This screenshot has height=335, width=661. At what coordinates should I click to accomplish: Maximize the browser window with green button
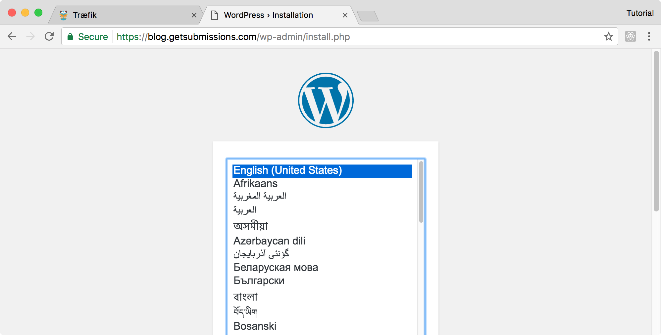[38, 13]
